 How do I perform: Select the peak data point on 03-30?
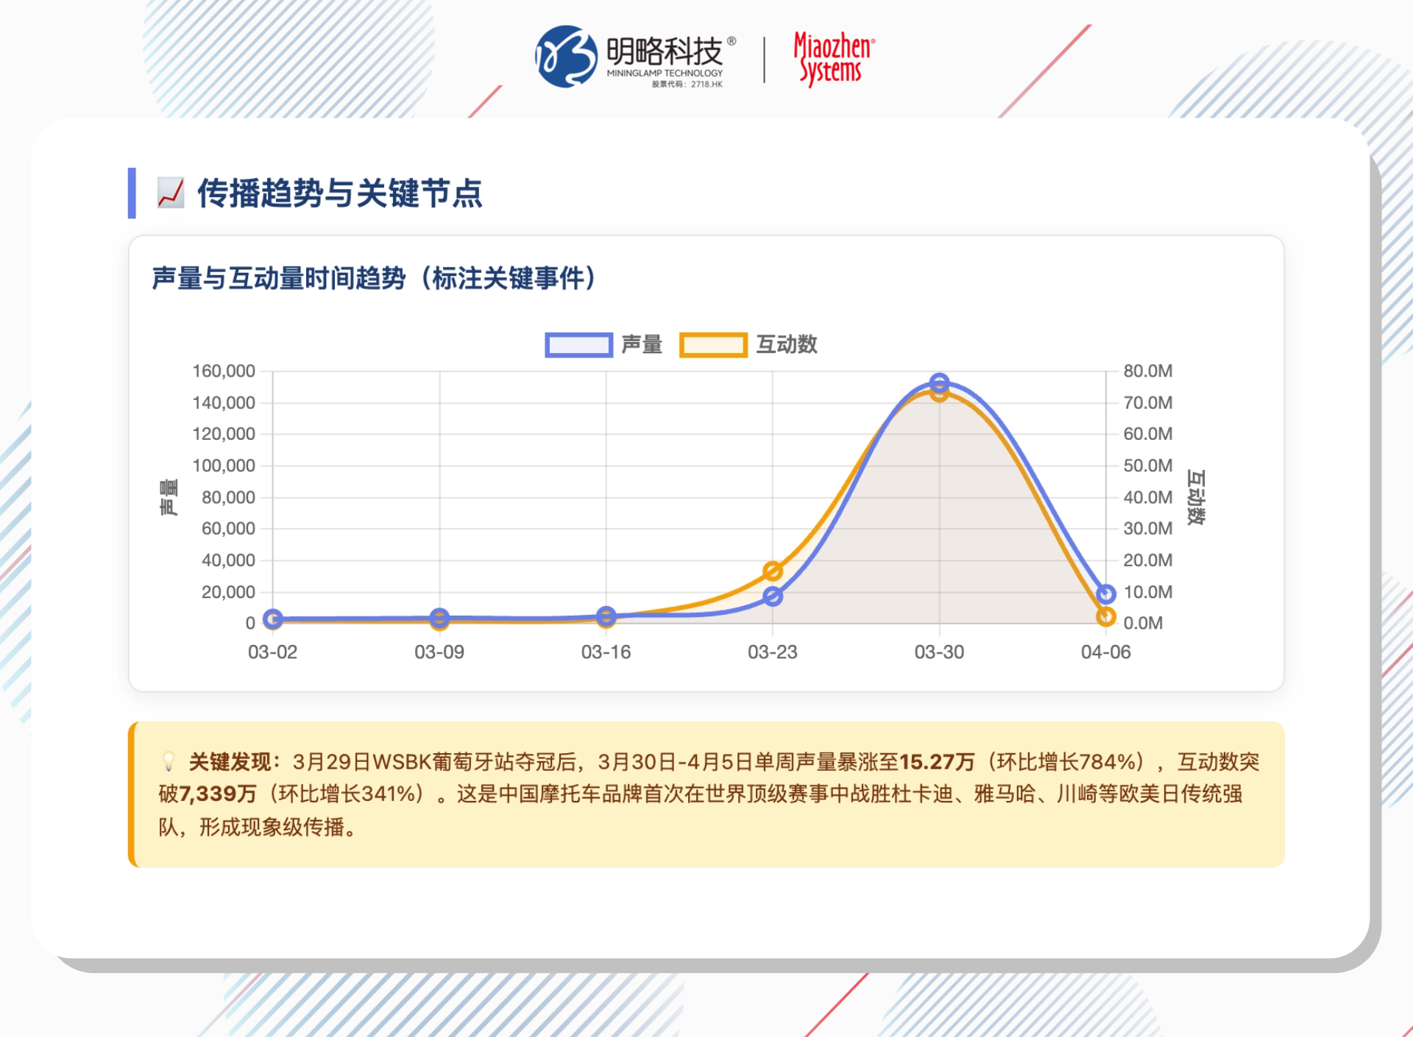coord(940,382)
